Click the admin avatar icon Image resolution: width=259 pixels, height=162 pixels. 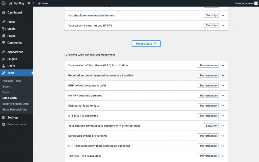[x=256, y=3]
